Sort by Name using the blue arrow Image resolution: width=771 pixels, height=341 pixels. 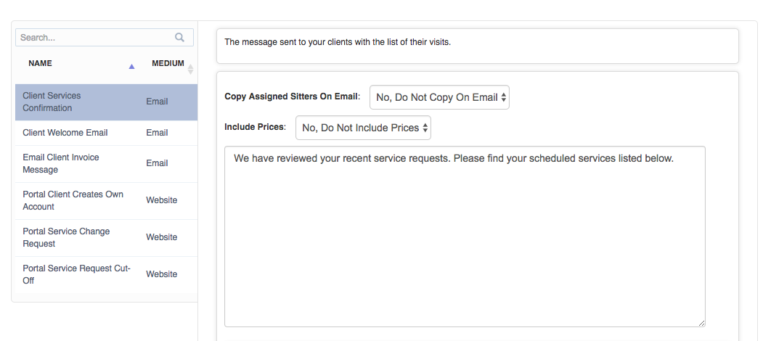coord(131,66)
